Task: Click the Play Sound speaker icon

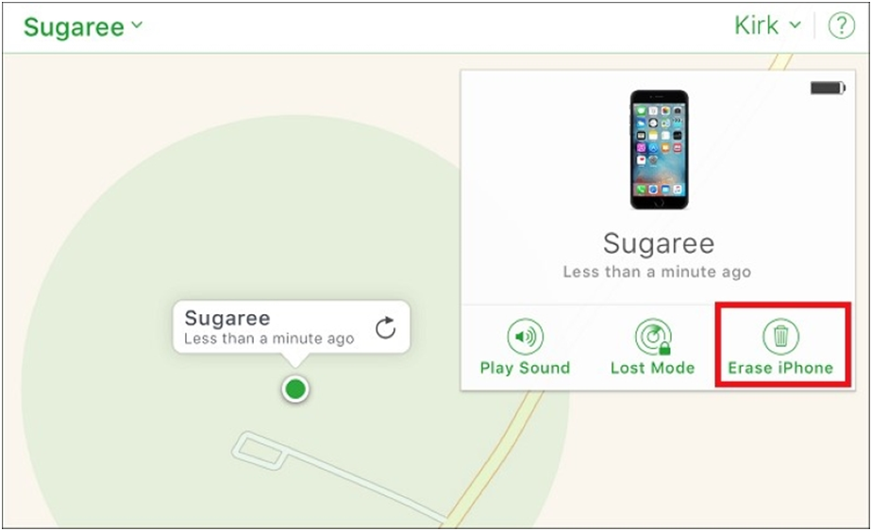Action: (x=525, y=337)
